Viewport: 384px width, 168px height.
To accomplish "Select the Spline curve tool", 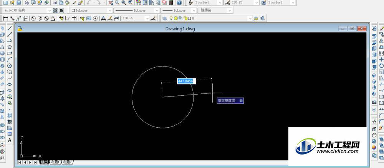I will click(10, 78).
